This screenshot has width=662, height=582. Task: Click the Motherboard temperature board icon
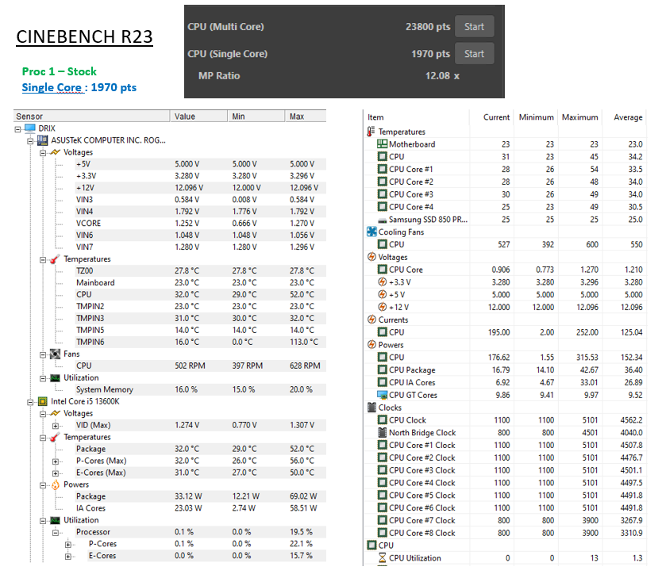tap(382, 144)
